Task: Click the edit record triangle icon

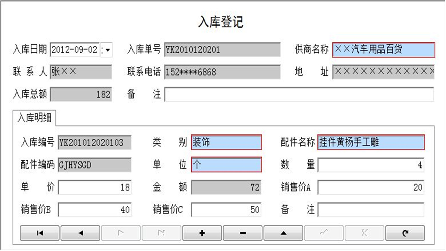Action: tap(283, 233)
